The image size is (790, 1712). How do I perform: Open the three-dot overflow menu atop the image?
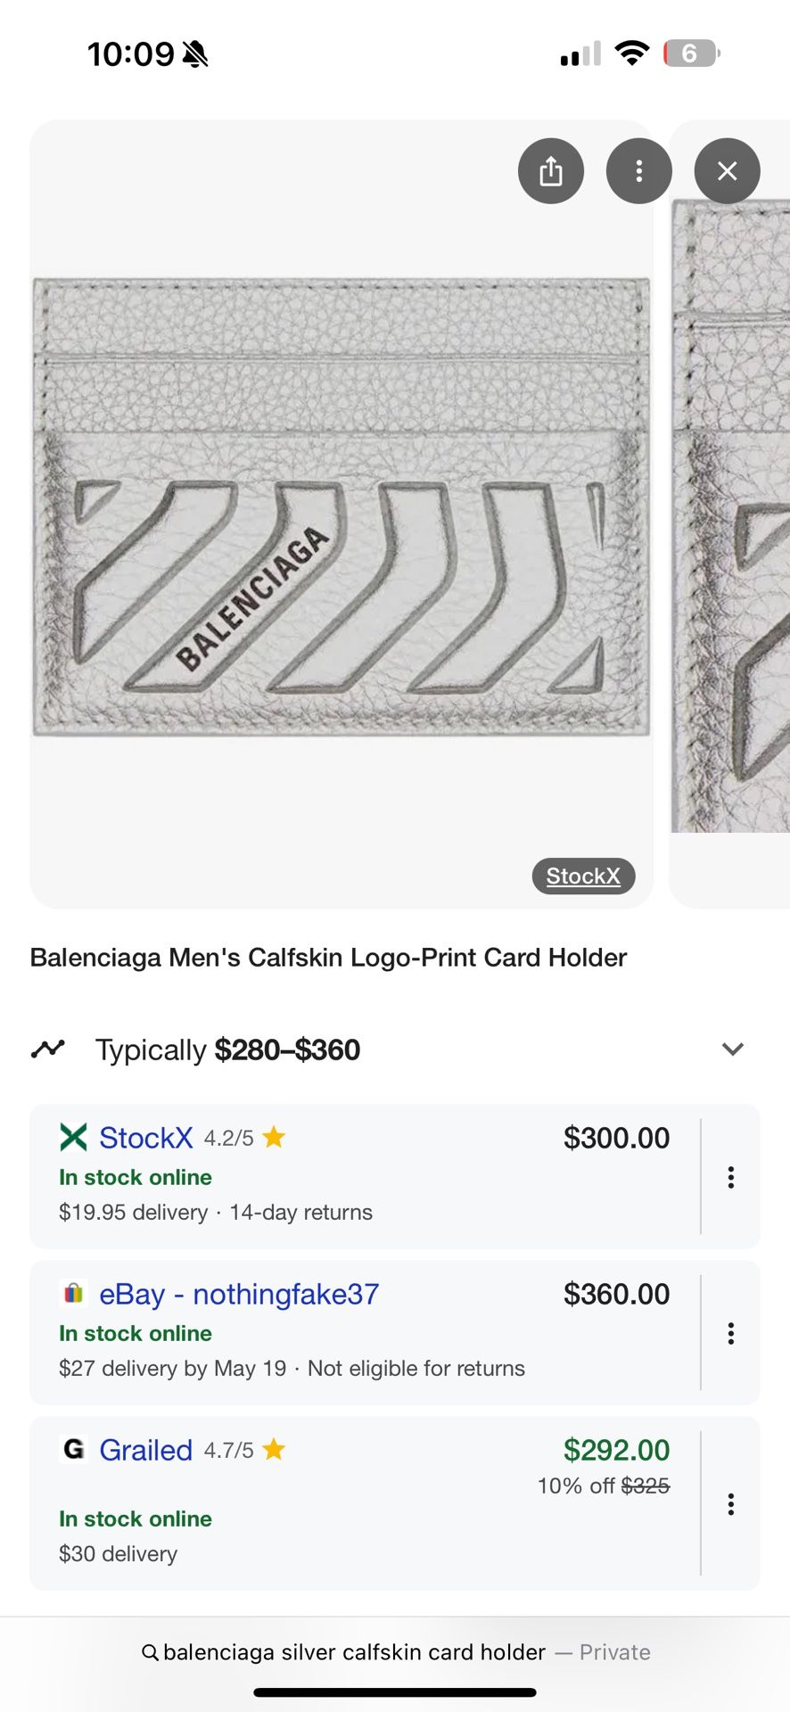[638, 170]
